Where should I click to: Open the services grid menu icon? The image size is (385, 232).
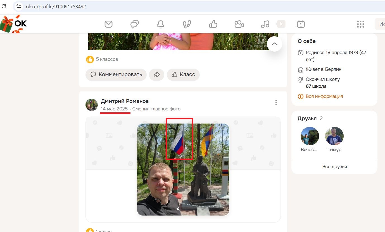pyautogui.click(x=360, y=24)
